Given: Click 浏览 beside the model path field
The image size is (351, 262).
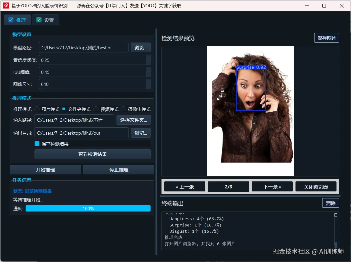Looking at the screenshot, I should coord(140,48).
